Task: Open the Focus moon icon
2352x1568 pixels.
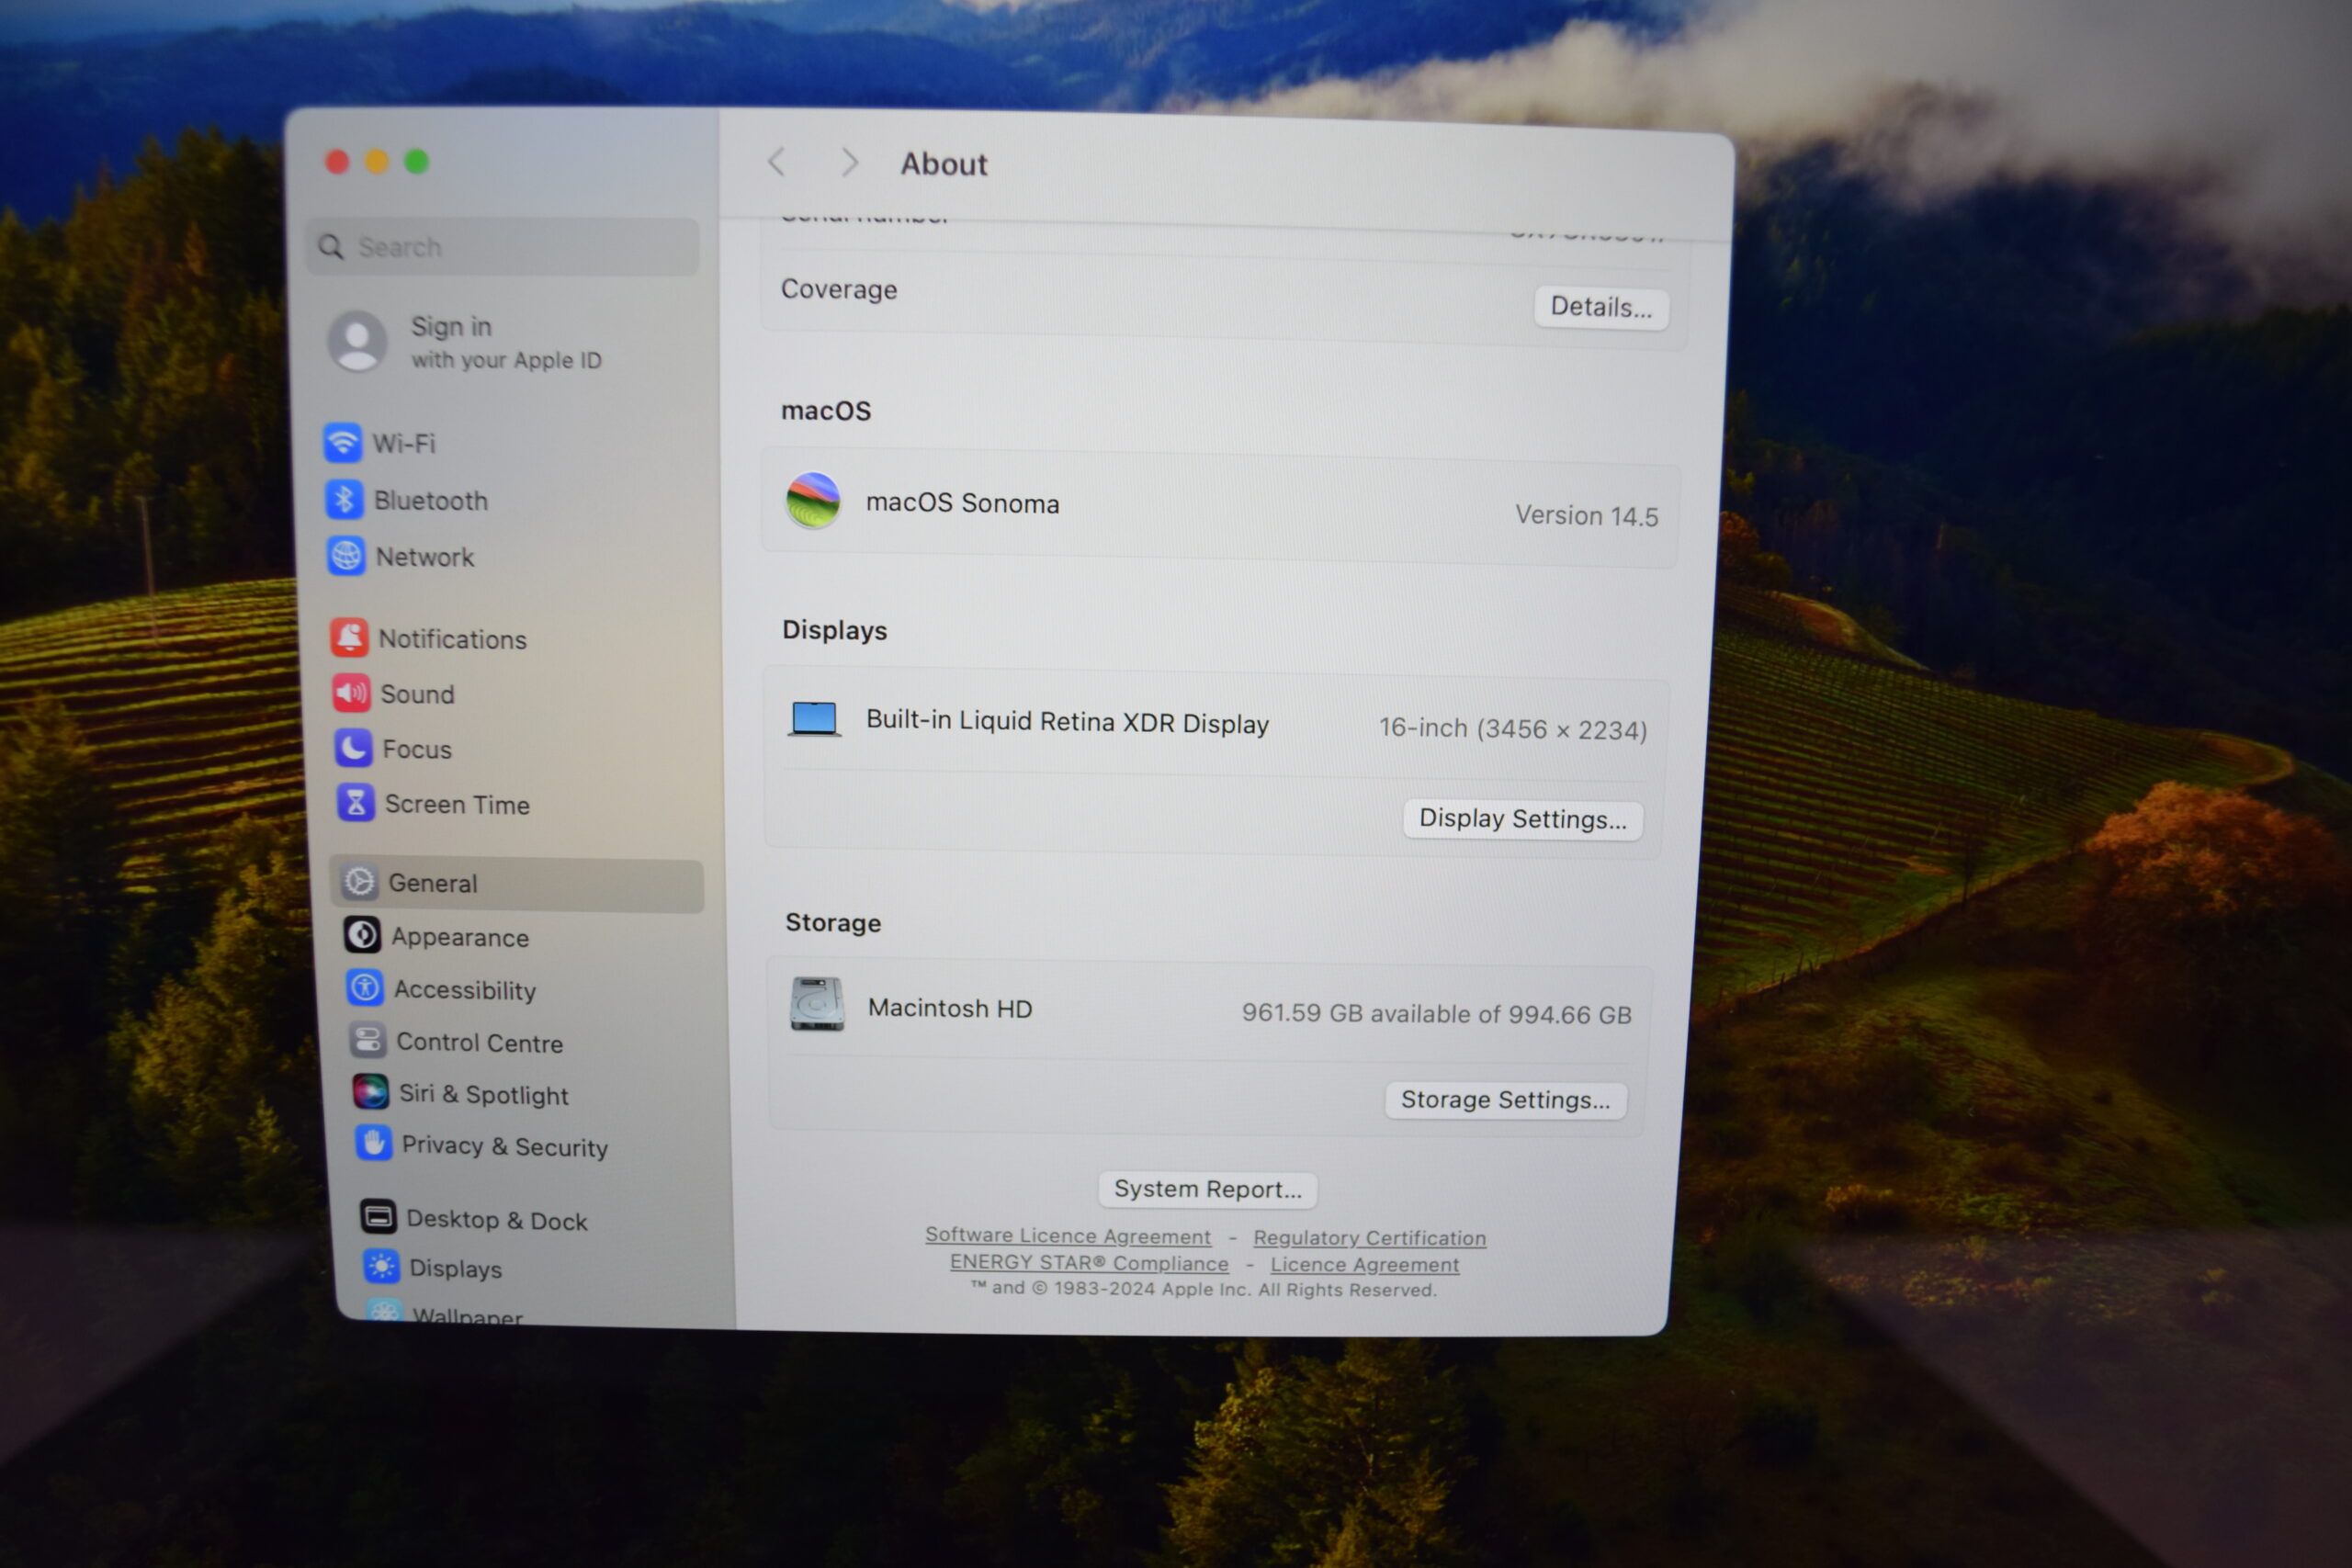Action: 353,748
